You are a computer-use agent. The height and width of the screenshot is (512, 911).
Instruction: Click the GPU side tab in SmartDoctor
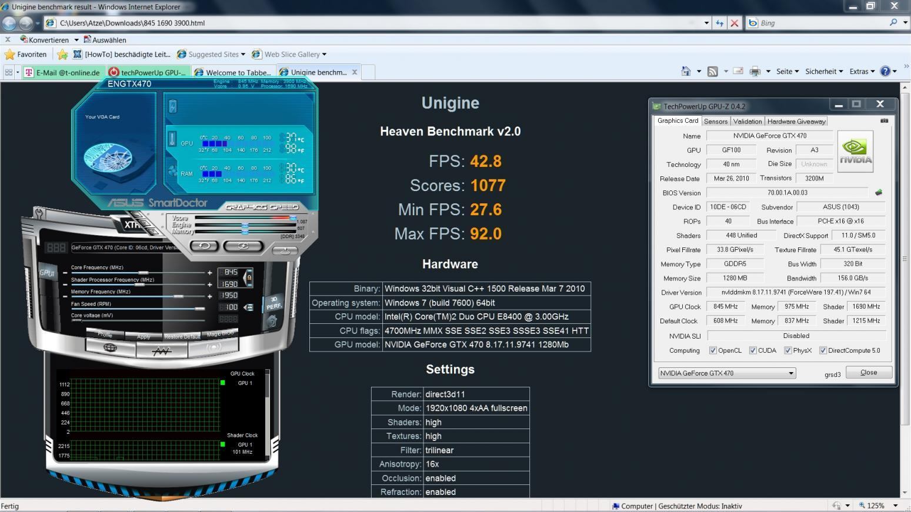[x=47, y=273]
